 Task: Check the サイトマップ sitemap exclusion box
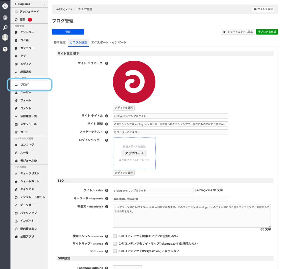[x=115, y=244]
